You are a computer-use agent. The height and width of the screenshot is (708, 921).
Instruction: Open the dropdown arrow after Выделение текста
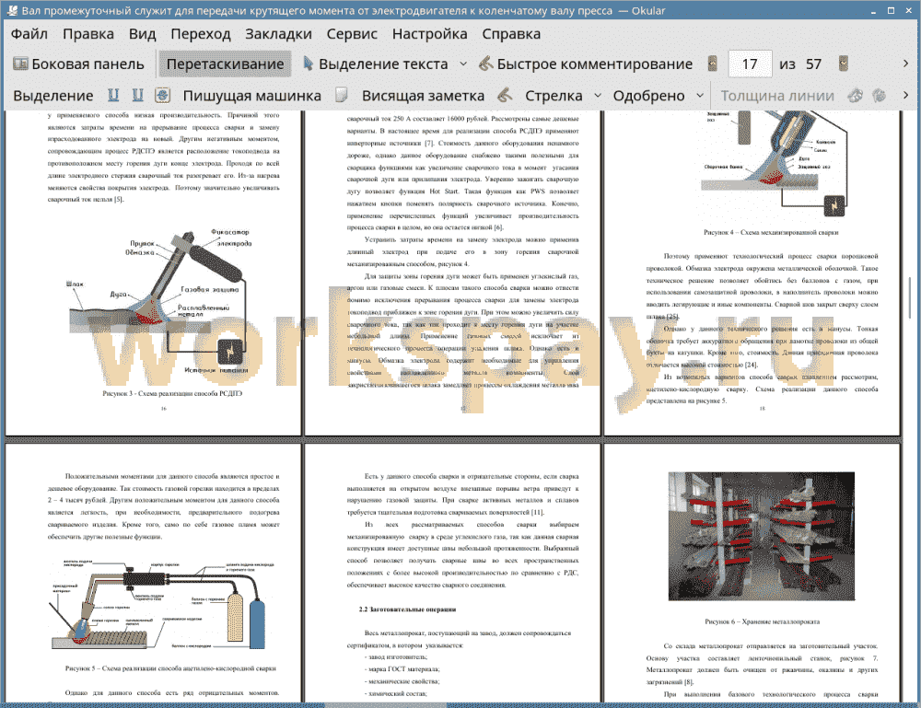(463, 64)
